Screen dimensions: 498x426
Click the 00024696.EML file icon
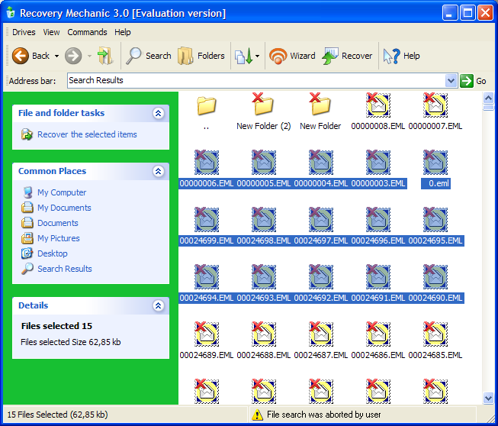378,219
